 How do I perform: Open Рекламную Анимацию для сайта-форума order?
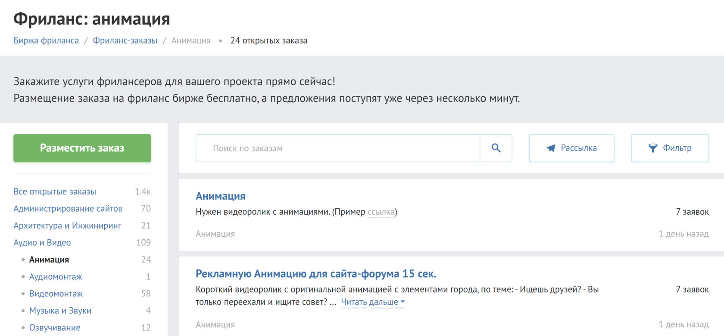coord(316,274)
